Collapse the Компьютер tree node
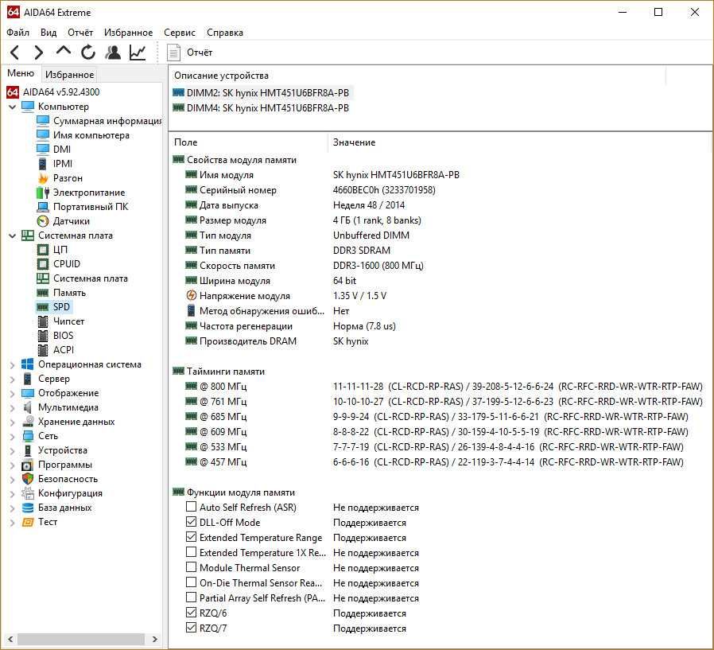Screen dimensions: 714x650 12,107
